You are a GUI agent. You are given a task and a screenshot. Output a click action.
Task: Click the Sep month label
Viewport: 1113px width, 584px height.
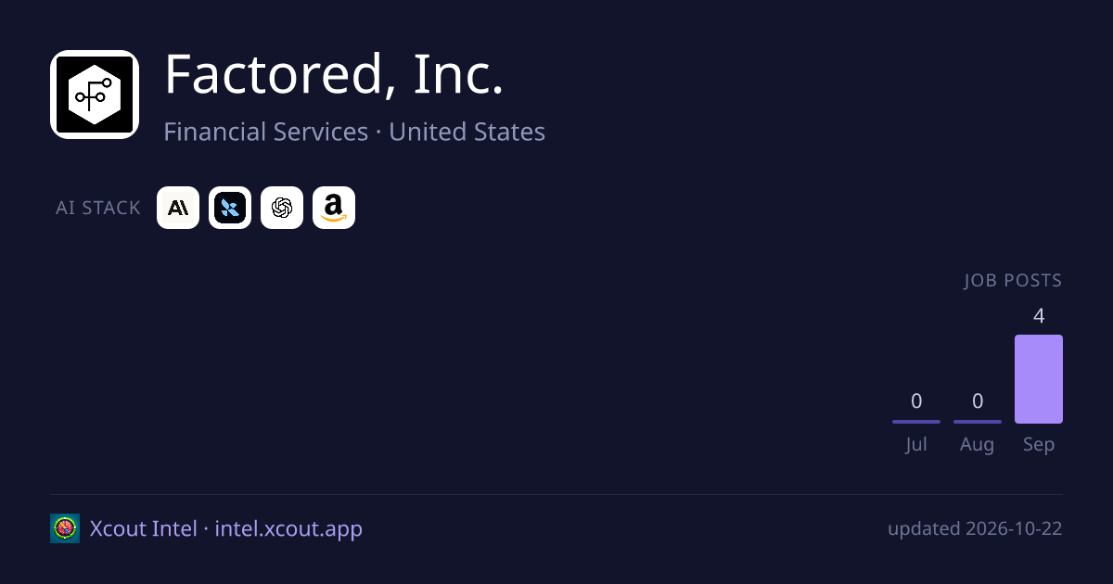pos(1039,444)
